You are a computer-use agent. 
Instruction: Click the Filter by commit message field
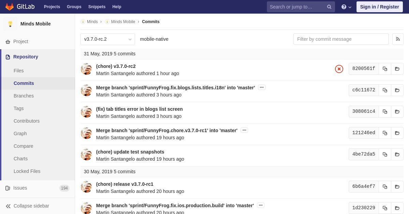[341, 39]
